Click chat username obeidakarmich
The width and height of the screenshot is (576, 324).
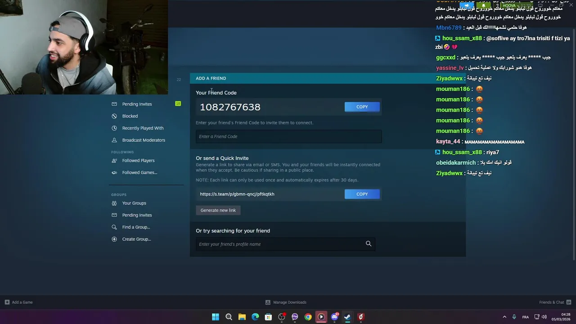(x=455, y=162)
